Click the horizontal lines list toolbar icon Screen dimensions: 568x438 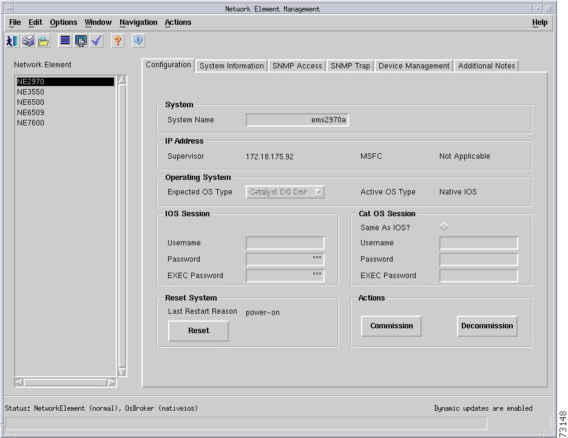click(65, 41)
